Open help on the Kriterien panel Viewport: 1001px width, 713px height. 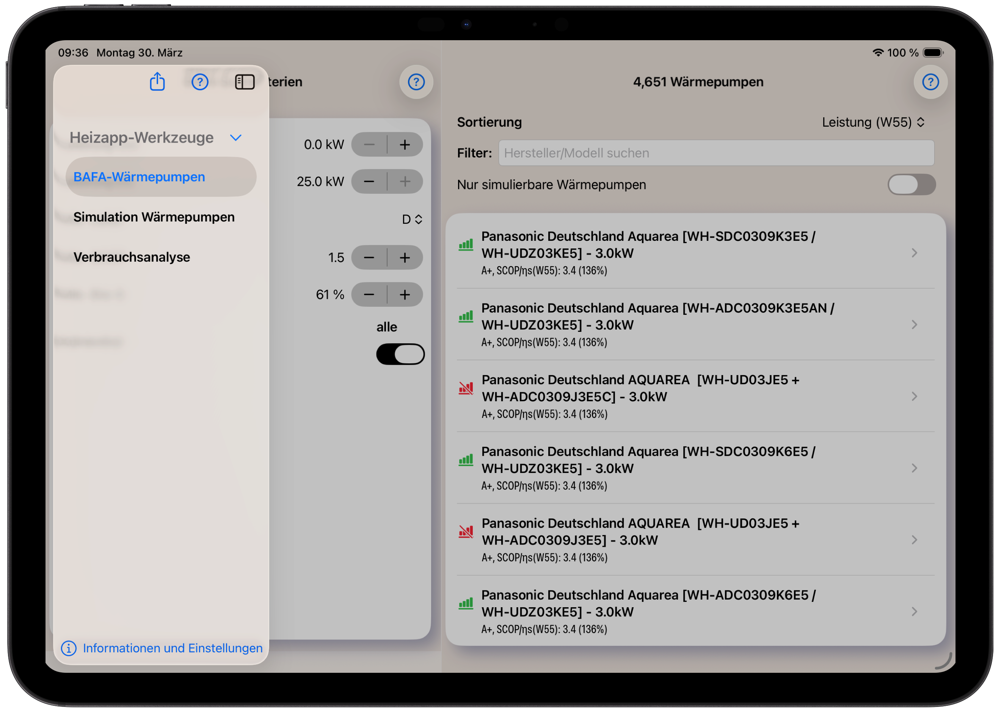(416, 82)
